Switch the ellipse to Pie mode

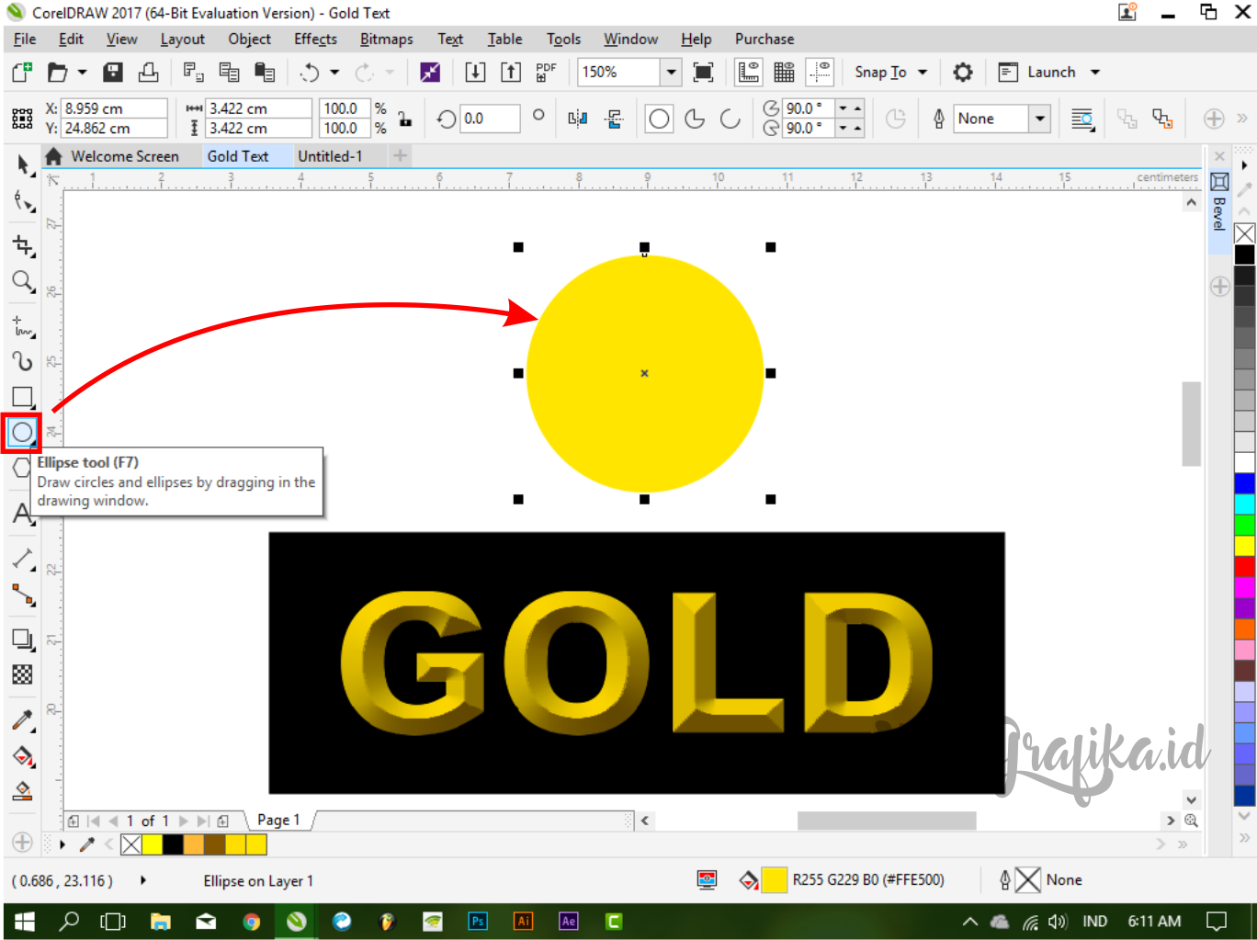[695, 119]
